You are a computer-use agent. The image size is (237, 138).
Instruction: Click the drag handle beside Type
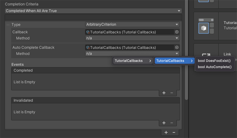[x=8, y=25]
